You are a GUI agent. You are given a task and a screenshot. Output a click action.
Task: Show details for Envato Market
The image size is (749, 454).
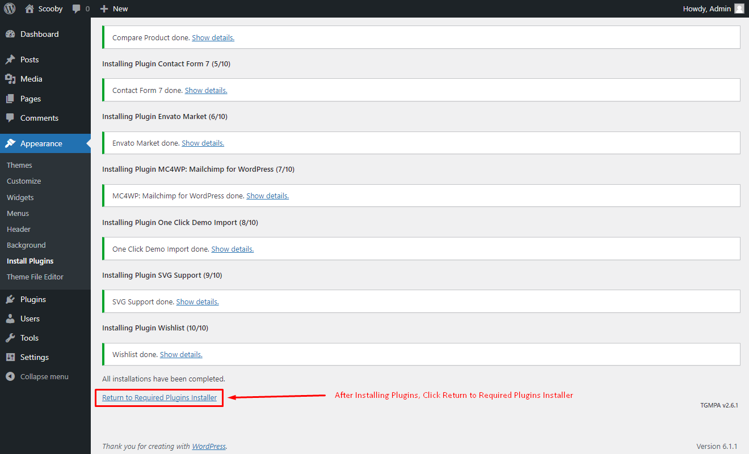tap(203, 143)
